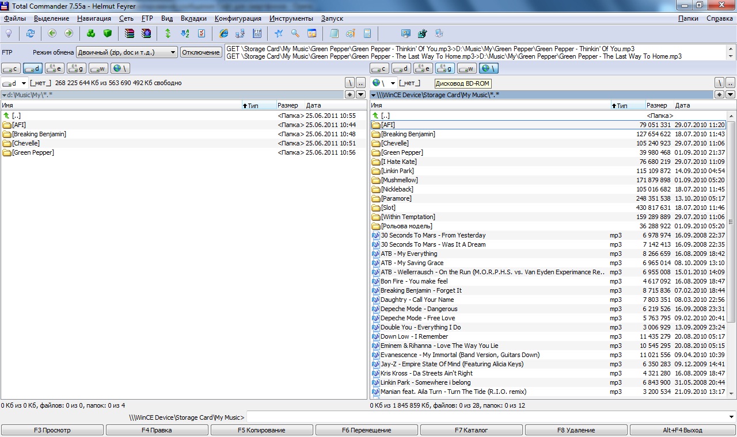The width and height of the screenshot is (737, 437).
Task: Open the Конфигурация menu
Action: [x=238, y=18]
